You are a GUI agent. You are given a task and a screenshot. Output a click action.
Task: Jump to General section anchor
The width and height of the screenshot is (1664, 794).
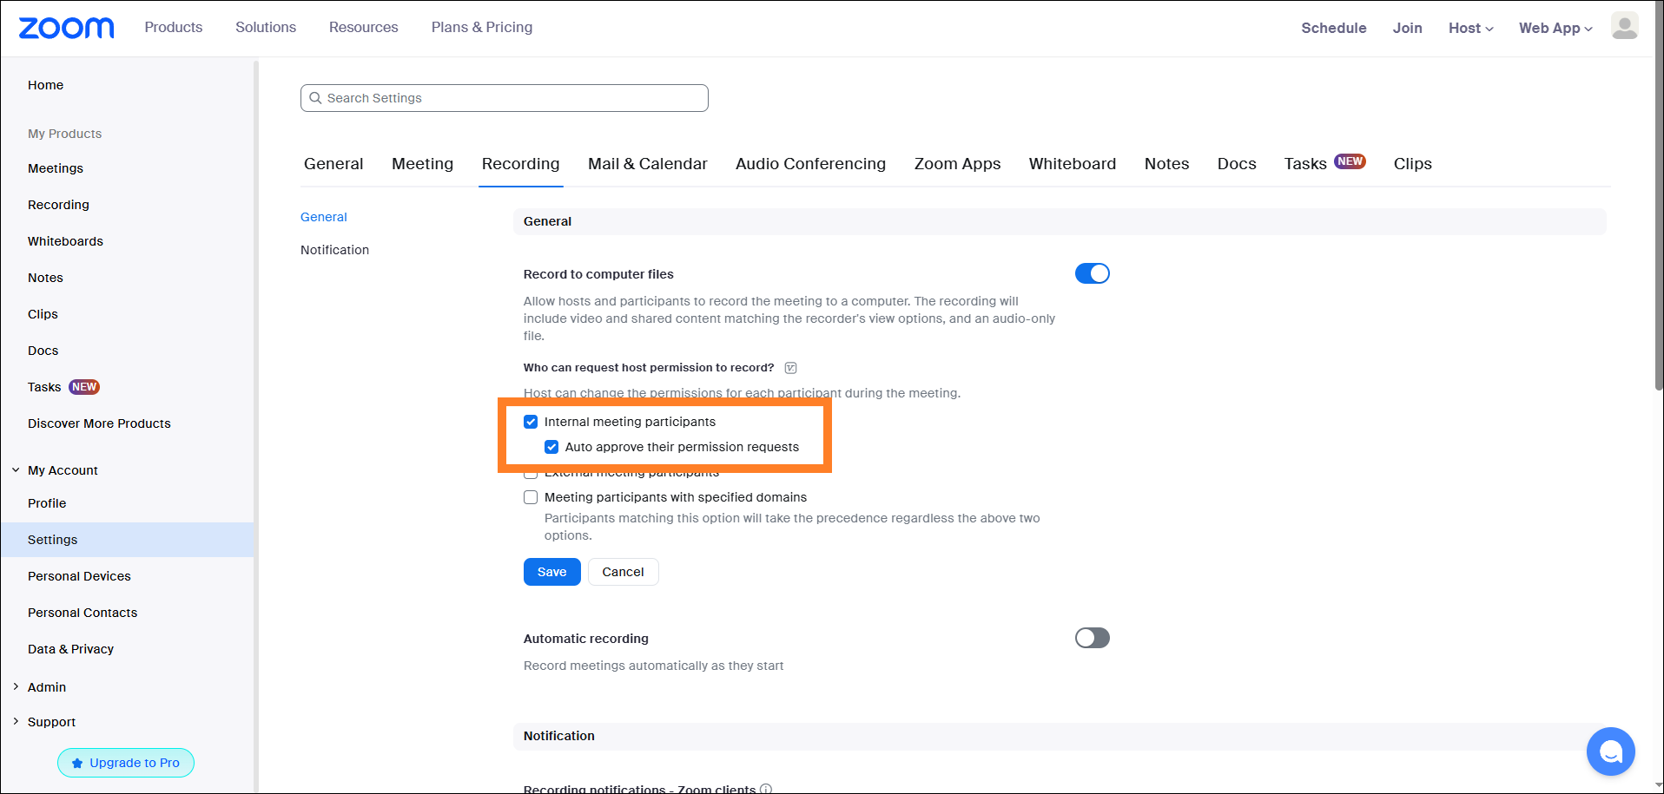point(324,217)
